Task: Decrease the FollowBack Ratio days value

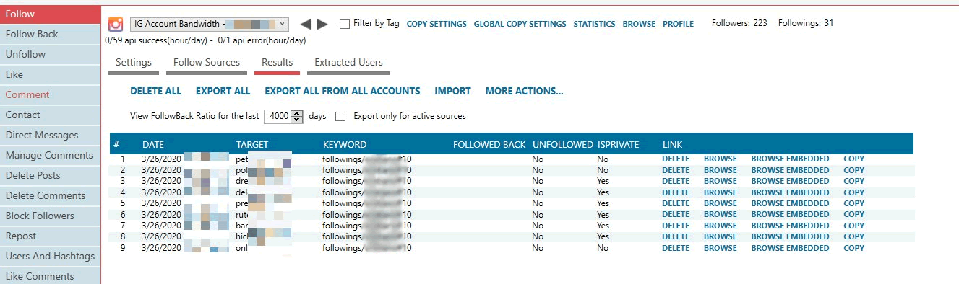Action: pos(296,119)
